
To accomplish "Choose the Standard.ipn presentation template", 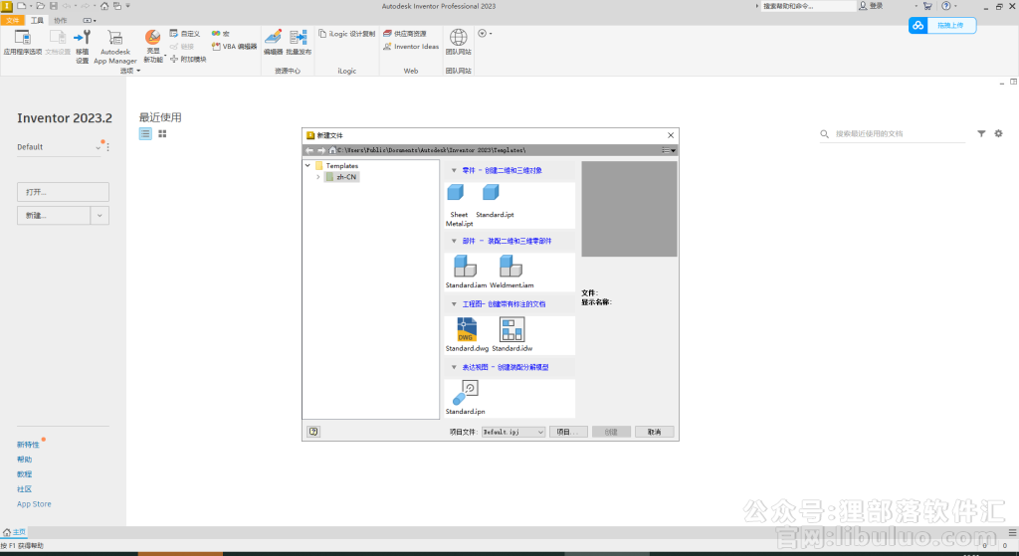I will [x=465, y=394].
